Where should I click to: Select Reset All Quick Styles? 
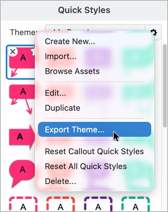[x=94, y=166]
